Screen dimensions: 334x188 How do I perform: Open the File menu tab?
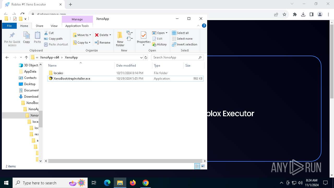click(x=9, y=26)
